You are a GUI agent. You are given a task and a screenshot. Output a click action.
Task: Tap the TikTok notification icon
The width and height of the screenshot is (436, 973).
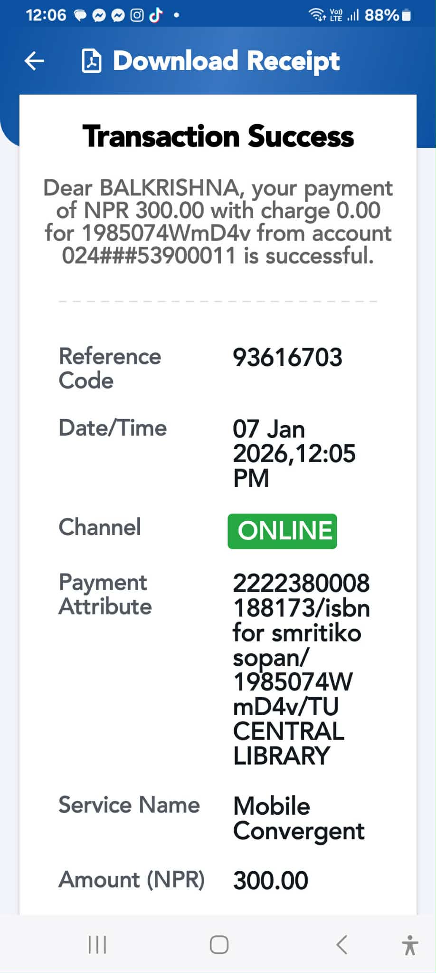[156, 16]
